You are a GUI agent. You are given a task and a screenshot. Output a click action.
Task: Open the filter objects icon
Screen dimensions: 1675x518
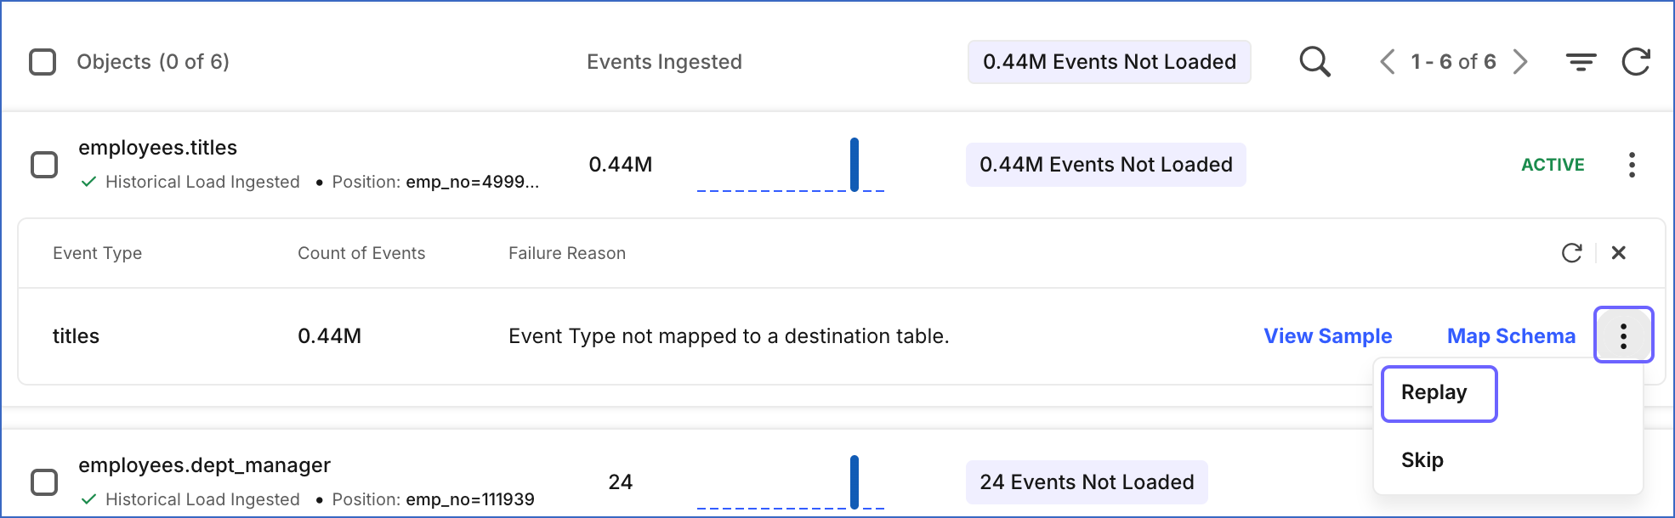pos(1581,62)
